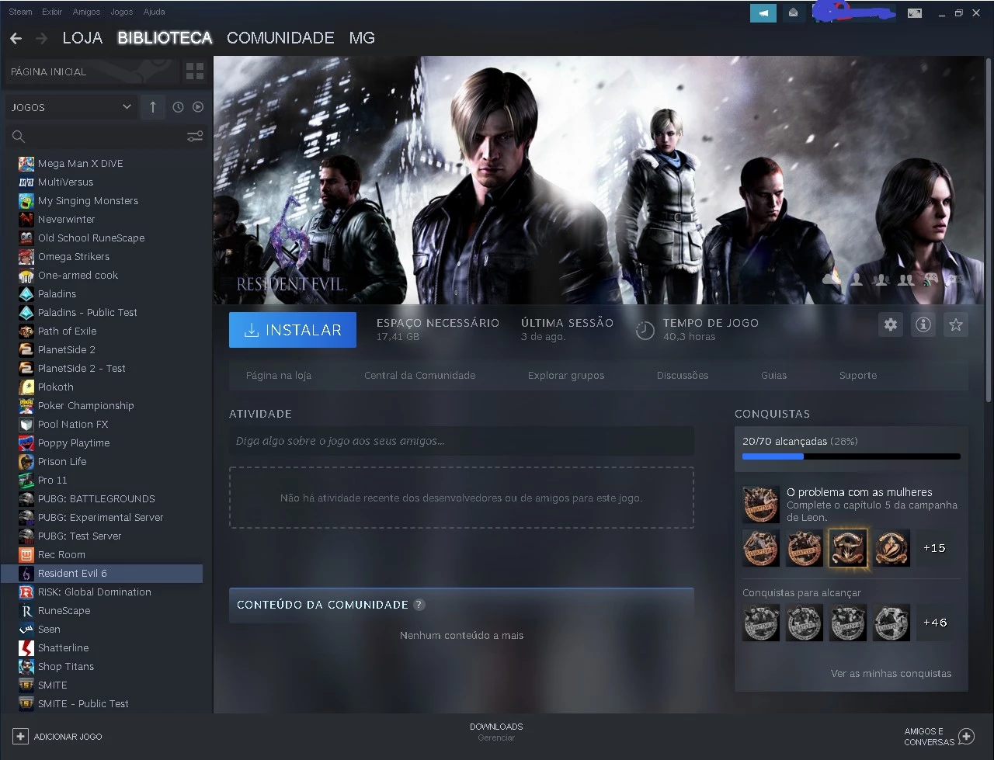Click the Remote Play controller icon

pos(930,279)
